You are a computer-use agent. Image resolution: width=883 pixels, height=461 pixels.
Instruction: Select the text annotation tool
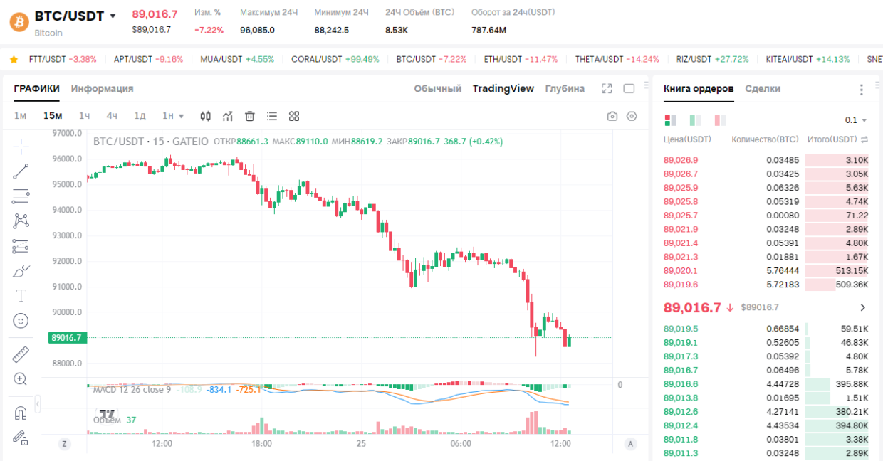coord(21,296)
